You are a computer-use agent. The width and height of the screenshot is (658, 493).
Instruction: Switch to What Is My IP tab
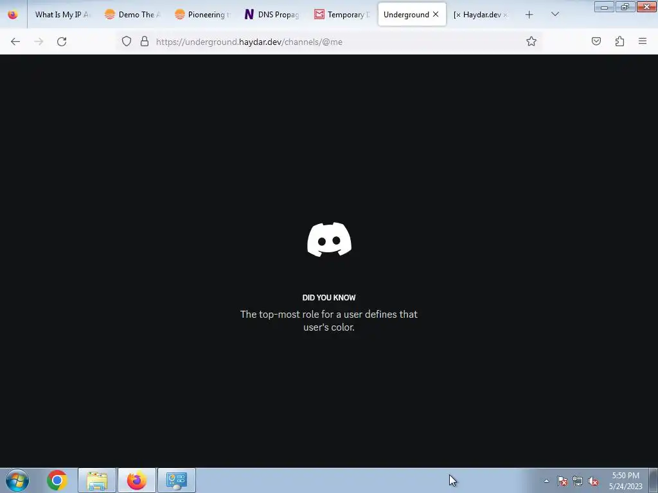click(x=62, y=15)
